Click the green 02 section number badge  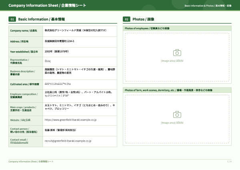[x=126, y=19]
